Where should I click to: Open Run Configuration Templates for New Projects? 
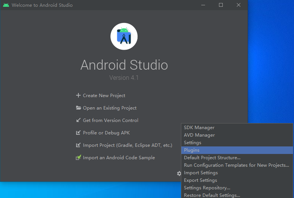(x=237, y=165)
